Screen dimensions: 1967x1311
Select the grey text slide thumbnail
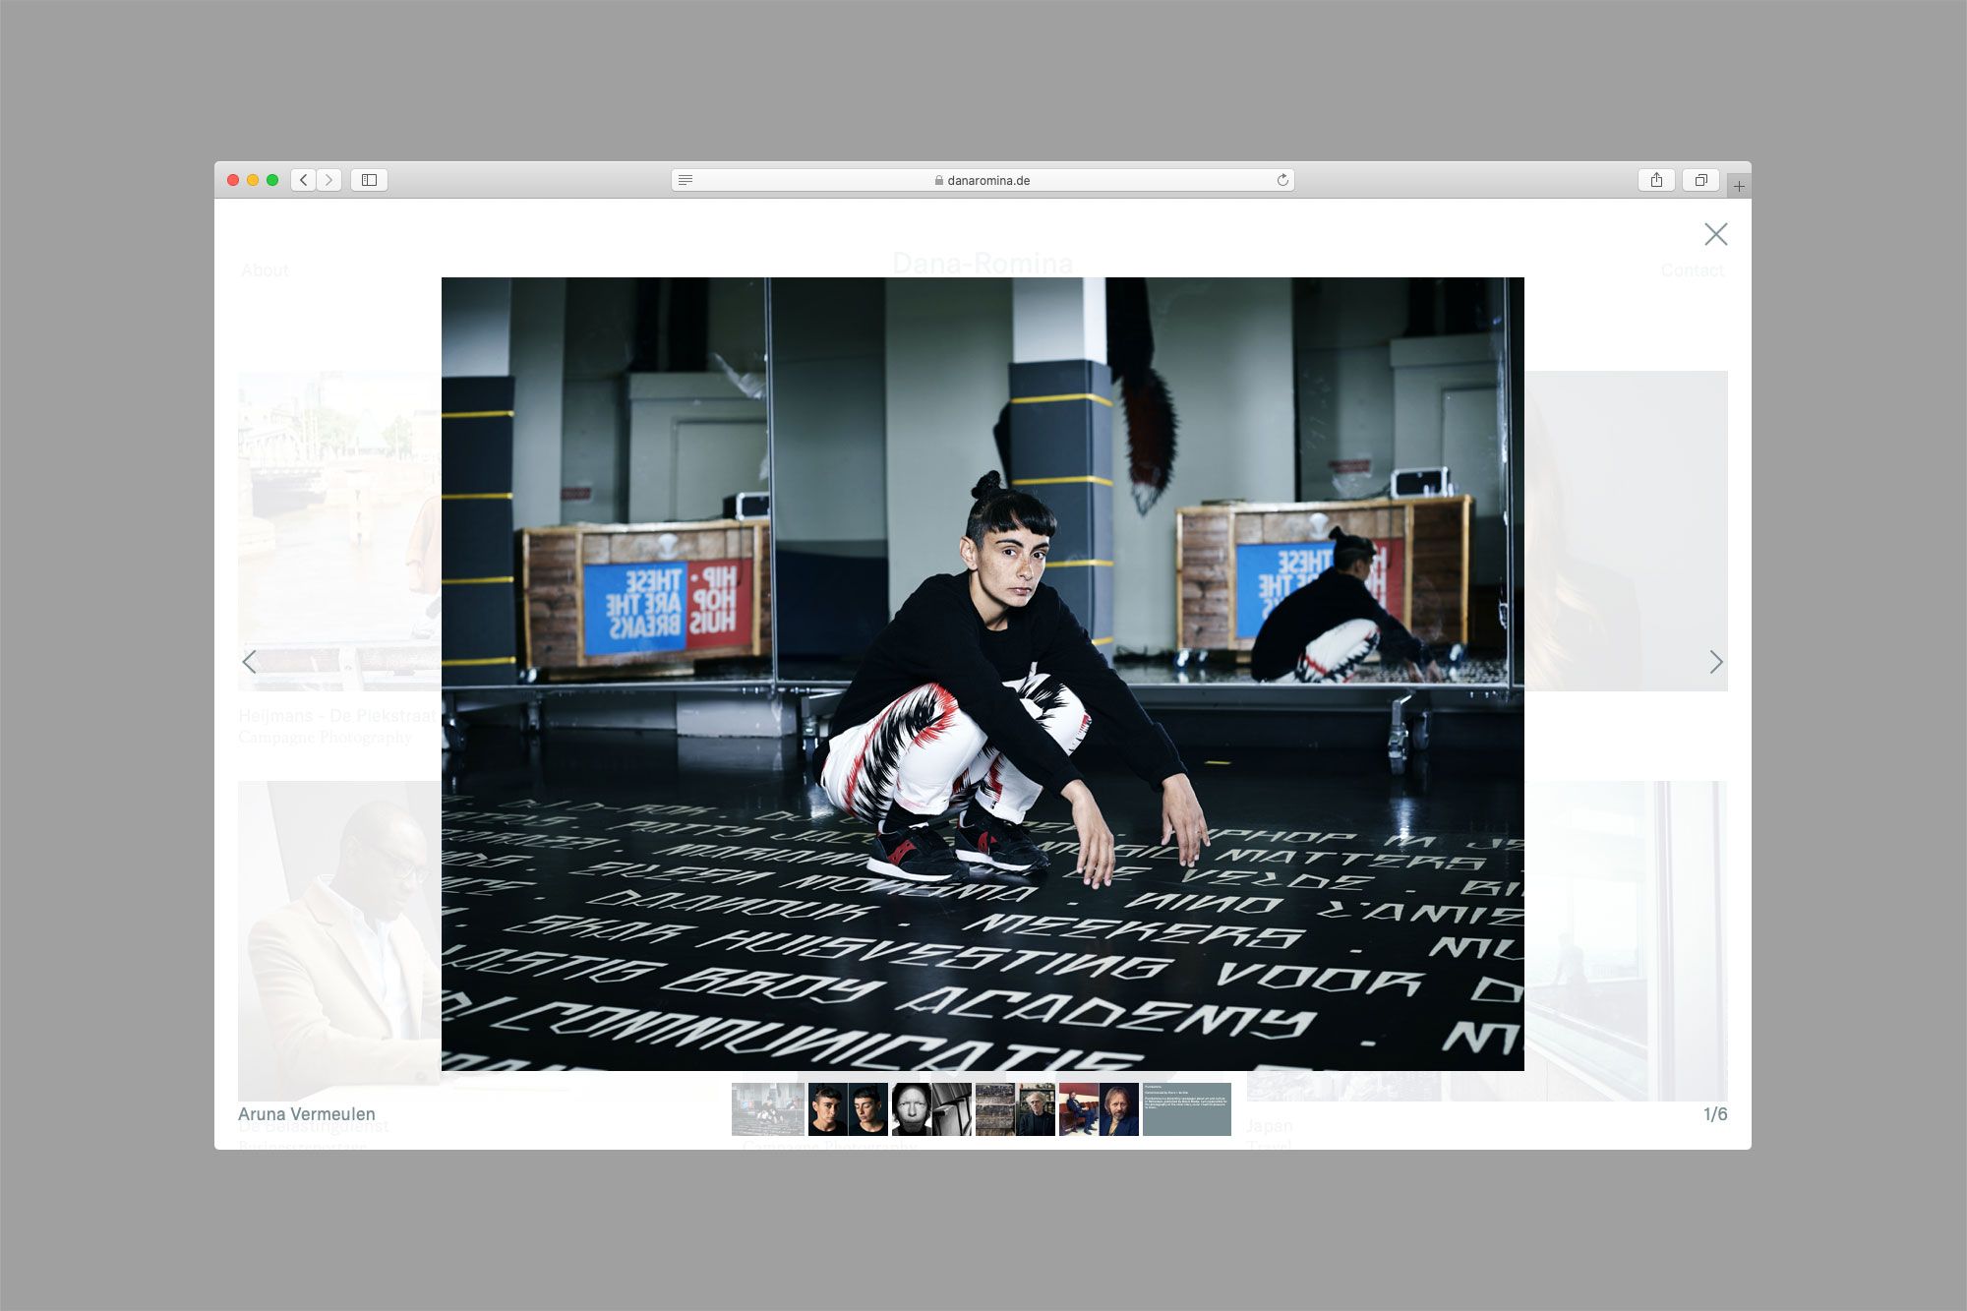click(1186, 1109)
